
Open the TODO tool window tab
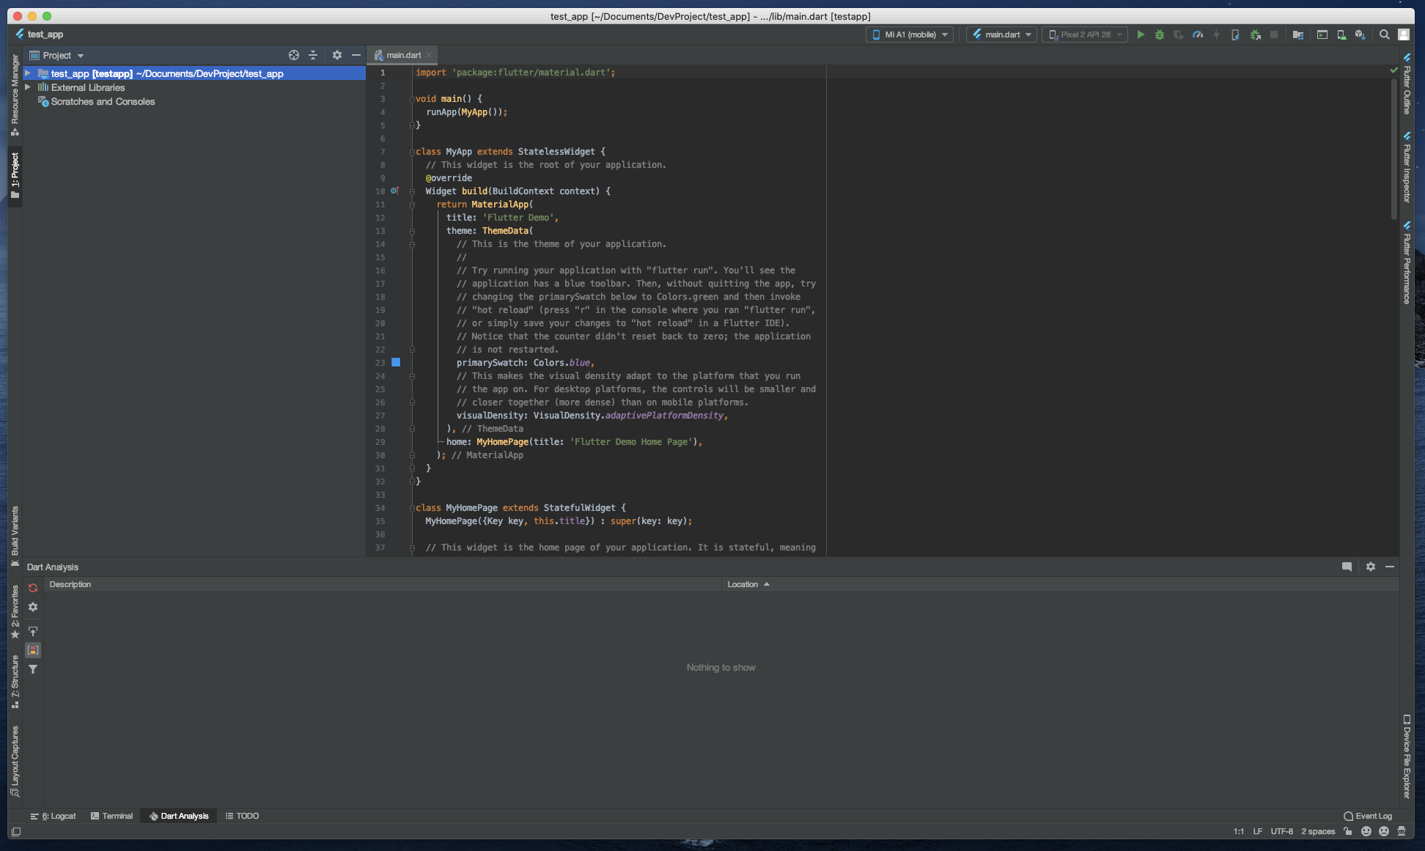point(242,816)
